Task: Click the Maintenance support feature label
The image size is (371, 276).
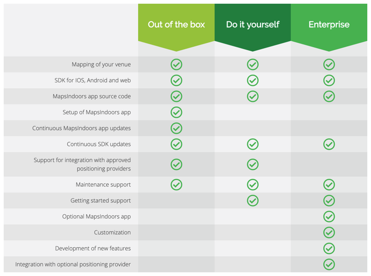Action: (x=103, y=185)
